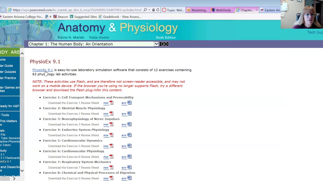Open Exercise 7 review sheet PDF icon
This screenshot has height=181, width=323.
pos(111,167)
